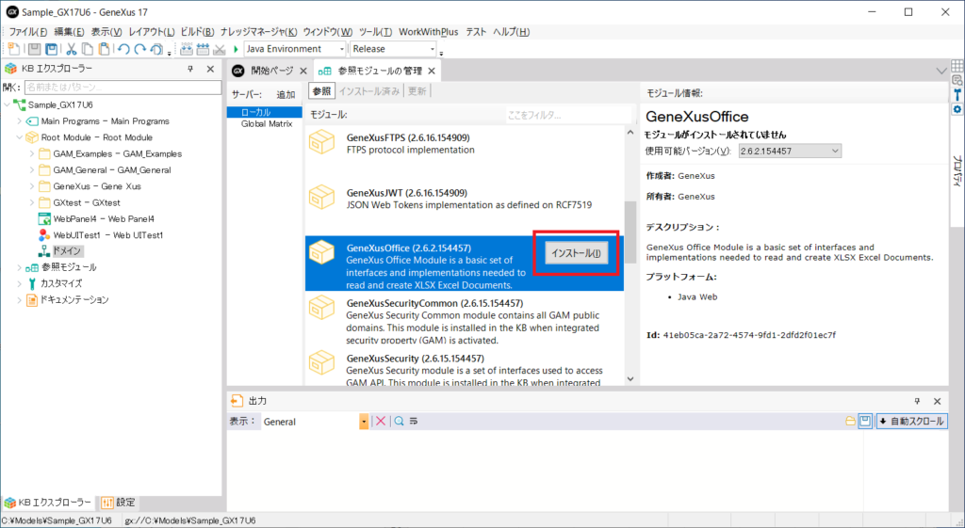Open the ファイル menu

[27, 32]
